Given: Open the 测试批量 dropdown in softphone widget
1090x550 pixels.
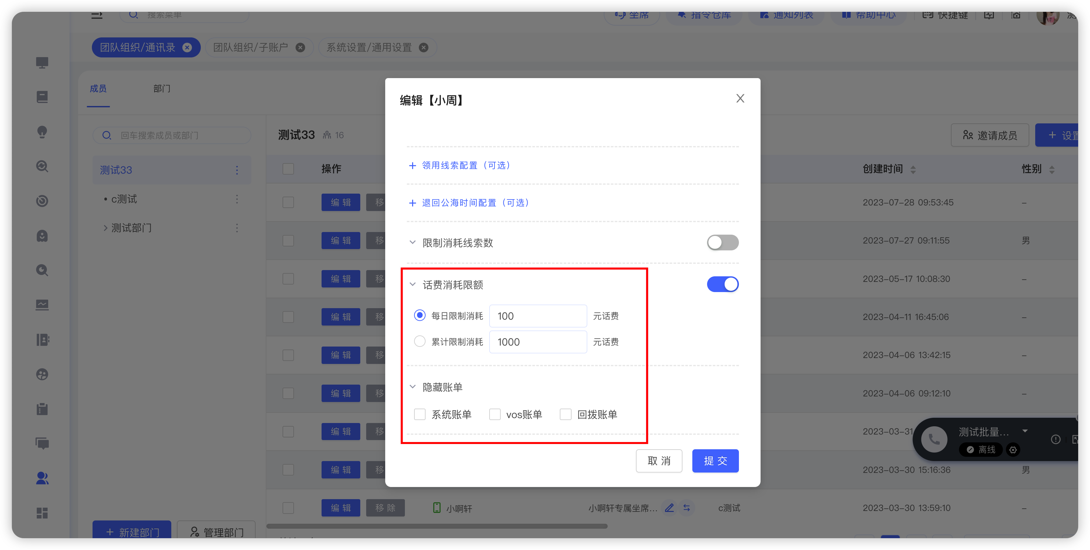Looking at the screenshot, I should (1025, 431).
